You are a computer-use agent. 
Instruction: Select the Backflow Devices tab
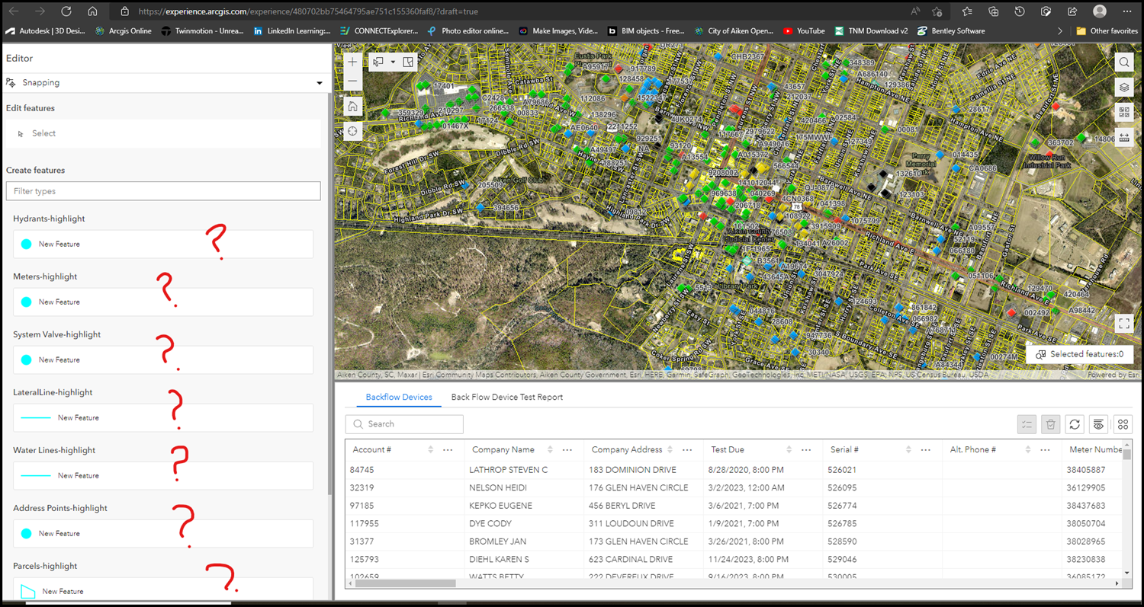399,397
